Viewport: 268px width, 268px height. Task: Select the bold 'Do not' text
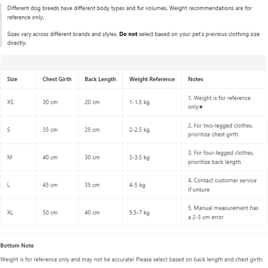(128, 34)
